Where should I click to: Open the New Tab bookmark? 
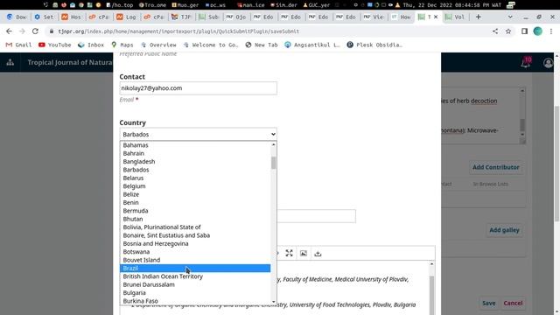click(x=262, y=45)
